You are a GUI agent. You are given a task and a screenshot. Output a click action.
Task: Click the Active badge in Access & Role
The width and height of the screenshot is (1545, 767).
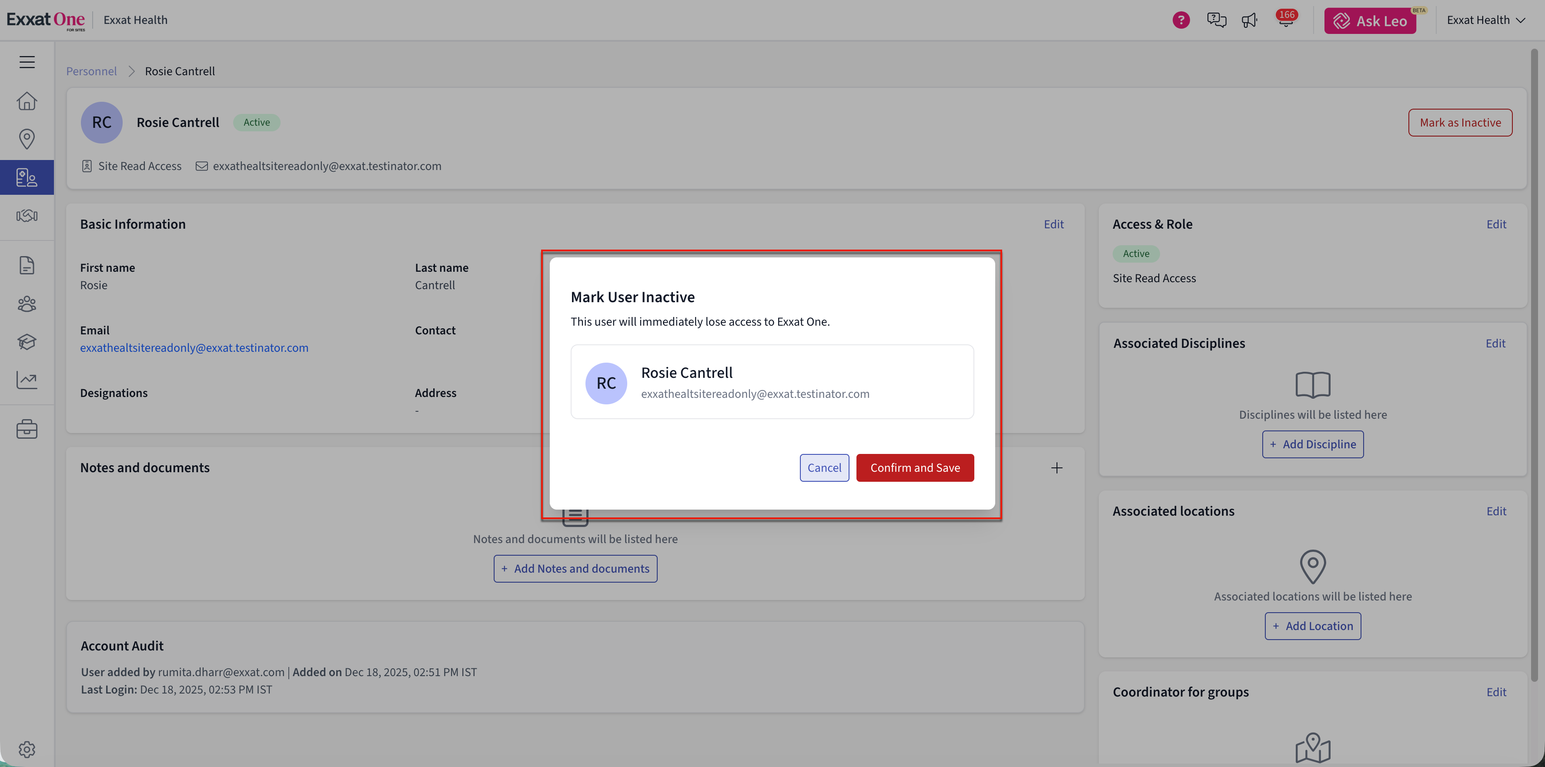point(1136,253)
